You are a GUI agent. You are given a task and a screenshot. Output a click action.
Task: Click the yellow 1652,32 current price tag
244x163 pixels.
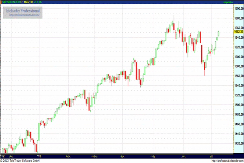(x=238, y=31)
